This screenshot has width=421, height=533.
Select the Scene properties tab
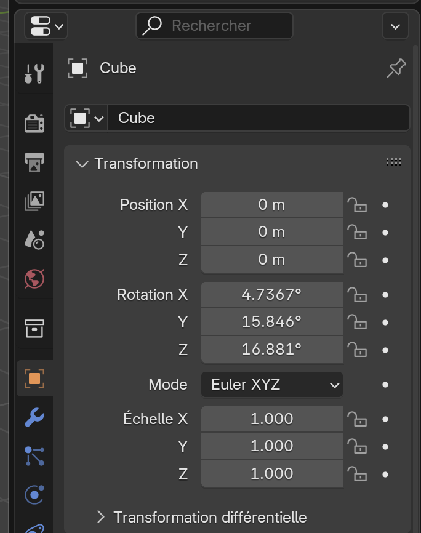point(34,239)
